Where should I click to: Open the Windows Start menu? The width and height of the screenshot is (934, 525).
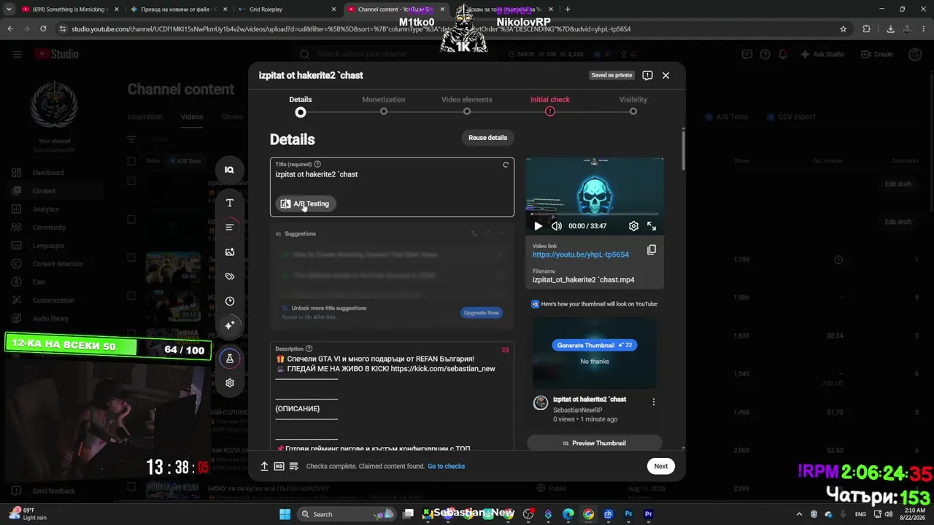click(x=285, y=514)
